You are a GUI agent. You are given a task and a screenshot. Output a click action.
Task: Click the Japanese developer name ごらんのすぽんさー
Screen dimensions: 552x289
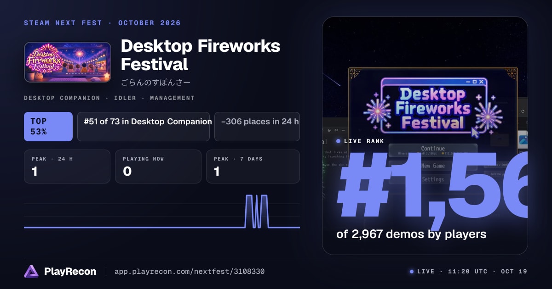click(x=155, y=83)
